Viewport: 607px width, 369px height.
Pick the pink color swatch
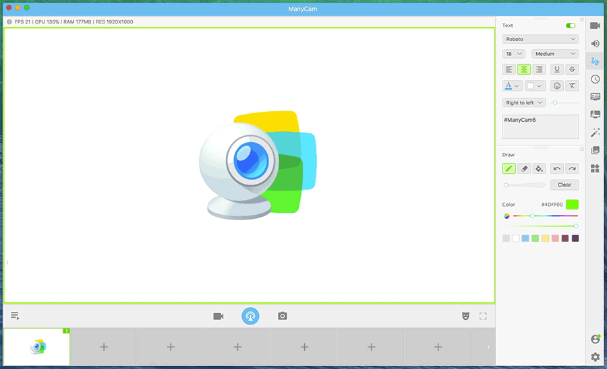click(x=555, y=238)
